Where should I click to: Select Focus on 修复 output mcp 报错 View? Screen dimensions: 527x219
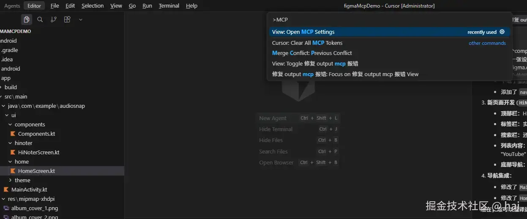[x=389, y=74]
